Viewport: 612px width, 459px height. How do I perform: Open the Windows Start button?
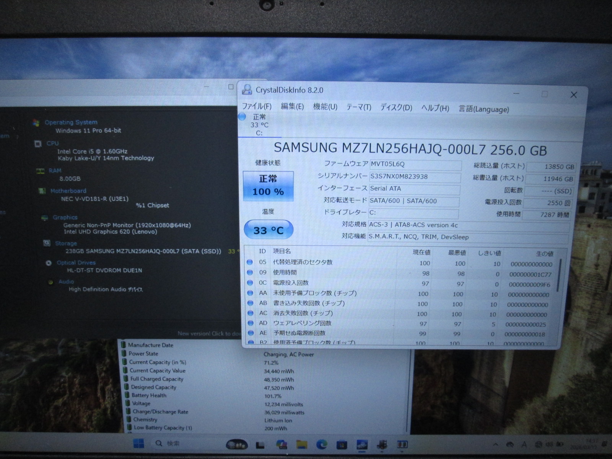pyautogui.click(x=138, y=444)
